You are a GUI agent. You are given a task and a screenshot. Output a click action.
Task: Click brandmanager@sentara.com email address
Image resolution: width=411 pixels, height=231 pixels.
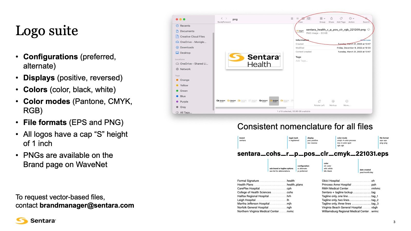87,205
